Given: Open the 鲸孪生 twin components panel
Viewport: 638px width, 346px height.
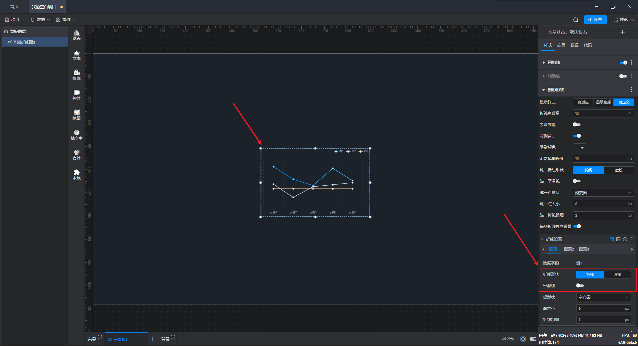Looking at the screenshot, I should click(76, 135).
